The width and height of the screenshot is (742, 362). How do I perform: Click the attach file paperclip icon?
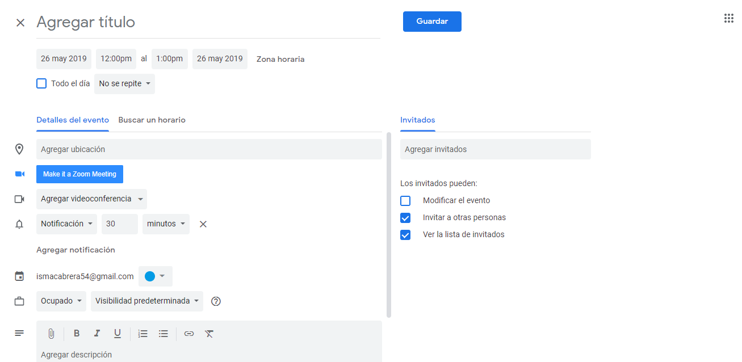51,334
